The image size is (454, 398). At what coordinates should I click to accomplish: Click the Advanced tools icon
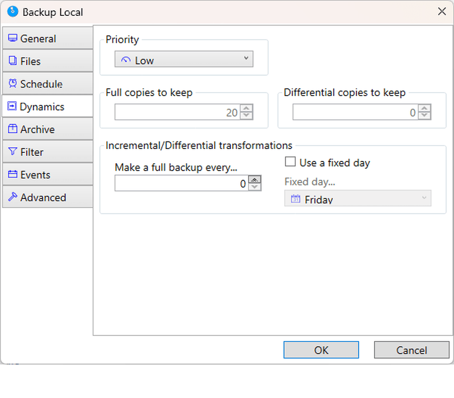pos(12,197)
